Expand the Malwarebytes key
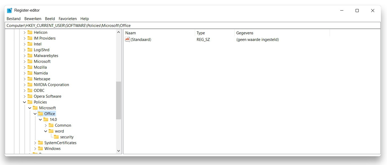Image resolution: width=387 pixels, height=165 pixels. (25, 56)
